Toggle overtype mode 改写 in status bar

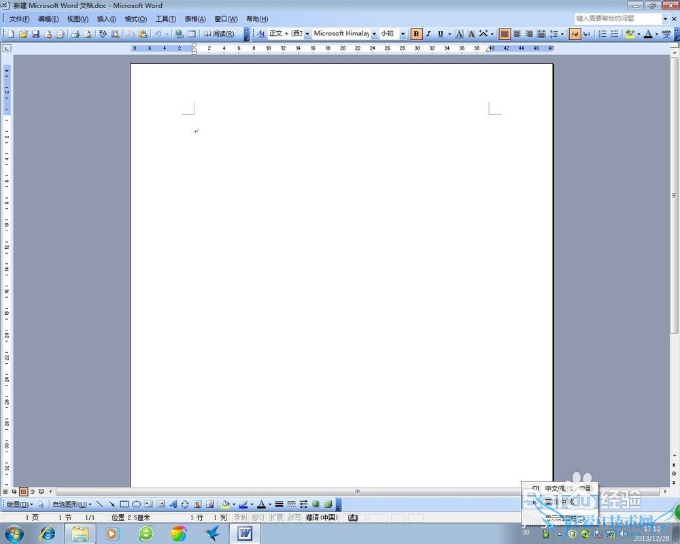click(294, 517)
